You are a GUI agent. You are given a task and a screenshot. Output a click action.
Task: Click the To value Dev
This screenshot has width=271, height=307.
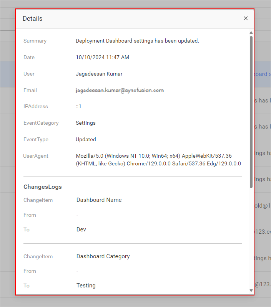pos(81,229)
